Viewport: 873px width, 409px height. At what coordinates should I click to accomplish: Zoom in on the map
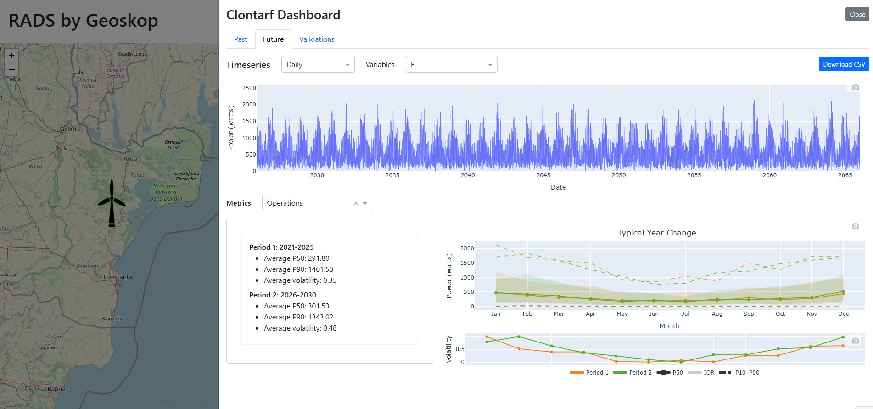click(11, 56)
